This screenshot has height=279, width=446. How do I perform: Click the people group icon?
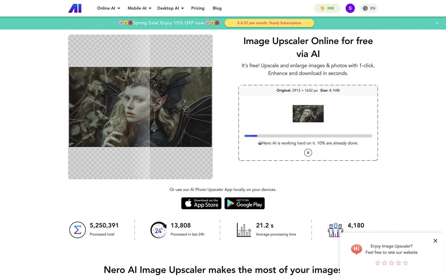point(335,230)
